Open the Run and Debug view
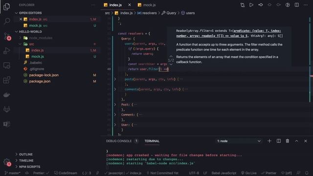The height and width of the screenshot is (176, 313). pyautogui.click(x=6, y=51)
